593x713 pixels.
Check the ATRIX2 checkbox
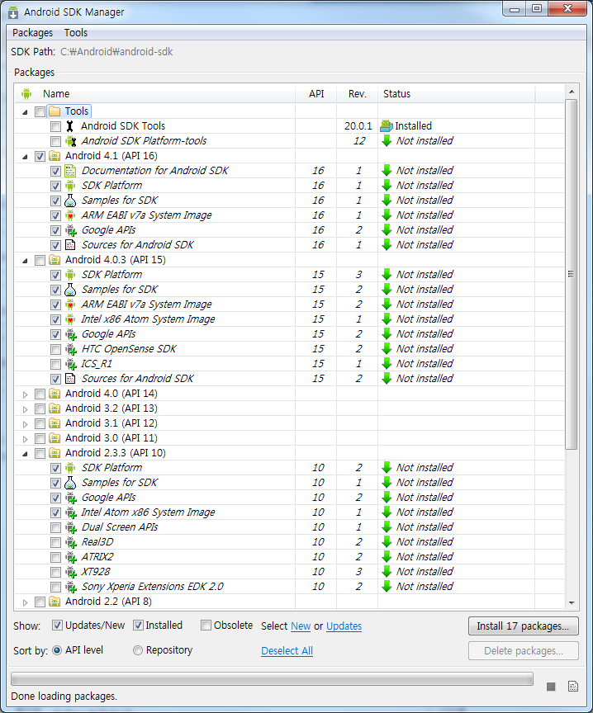[55, 557]
